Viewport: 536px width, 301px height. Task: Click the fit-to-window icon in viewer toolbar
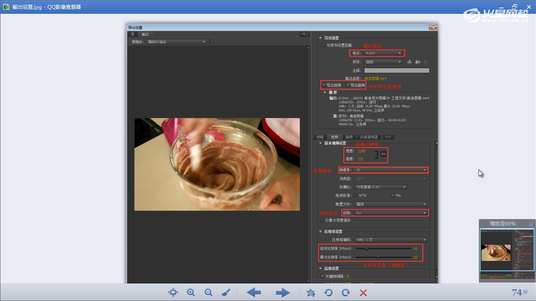tap(173, 293)
